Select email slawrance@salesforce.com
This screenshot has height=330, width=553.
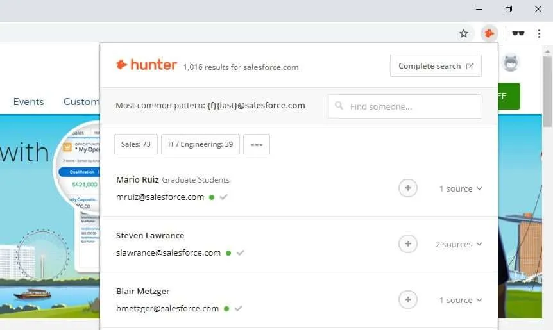coord(168,252)
